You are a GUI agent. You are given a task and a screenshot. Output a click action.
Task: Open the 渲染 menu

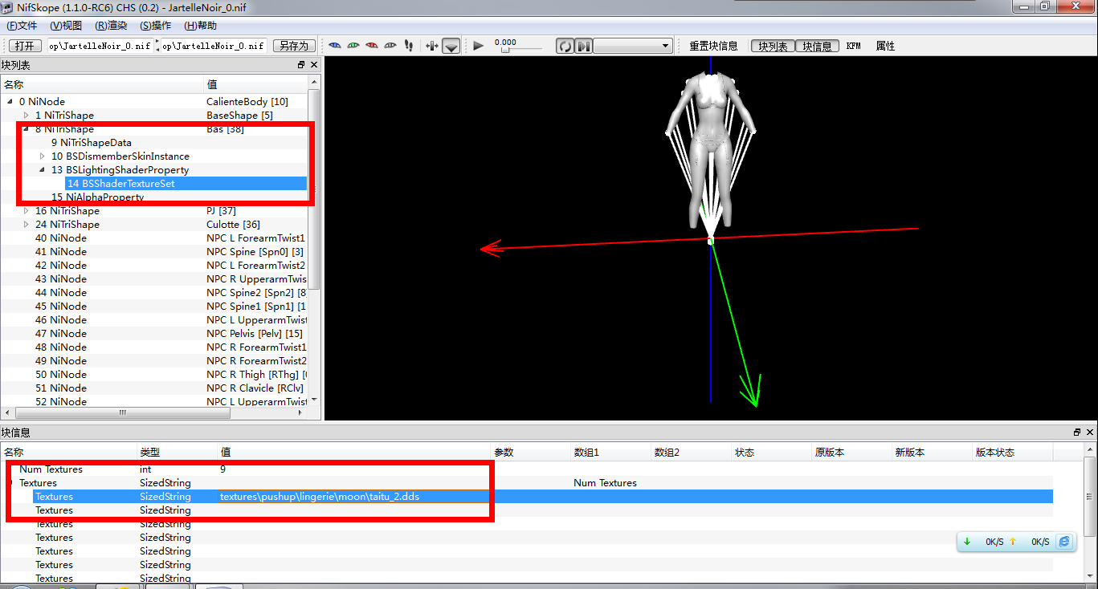[x=111, y=26]
